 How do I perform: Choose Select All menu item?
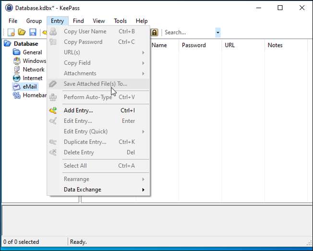pos(98,166)
